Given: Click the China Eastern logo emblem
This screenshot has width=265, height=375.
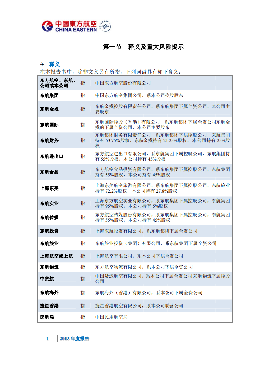Looking at the screenshot, I should coord(47,26).
